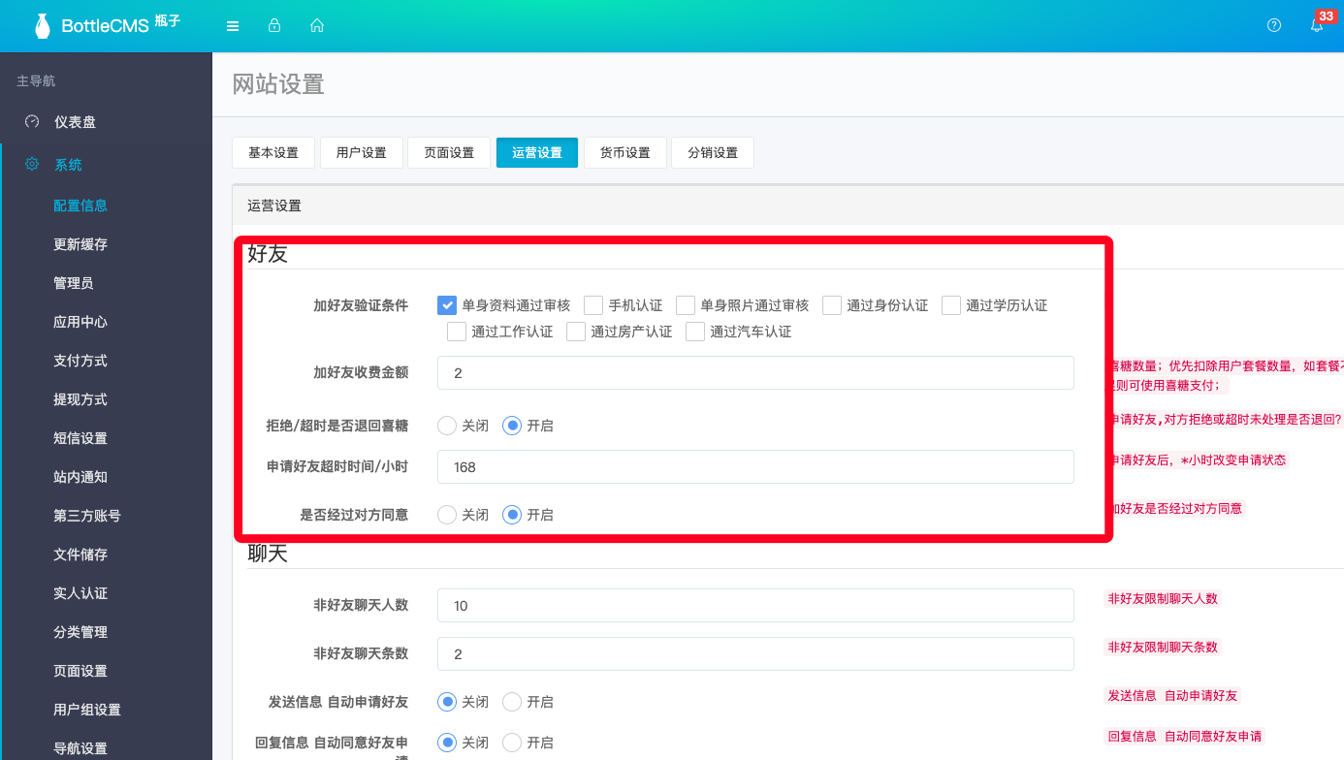Click the 申请好友超时时间/小时 field showing 168
Screen dimensions: 1344x760
(x=755, y=466)
